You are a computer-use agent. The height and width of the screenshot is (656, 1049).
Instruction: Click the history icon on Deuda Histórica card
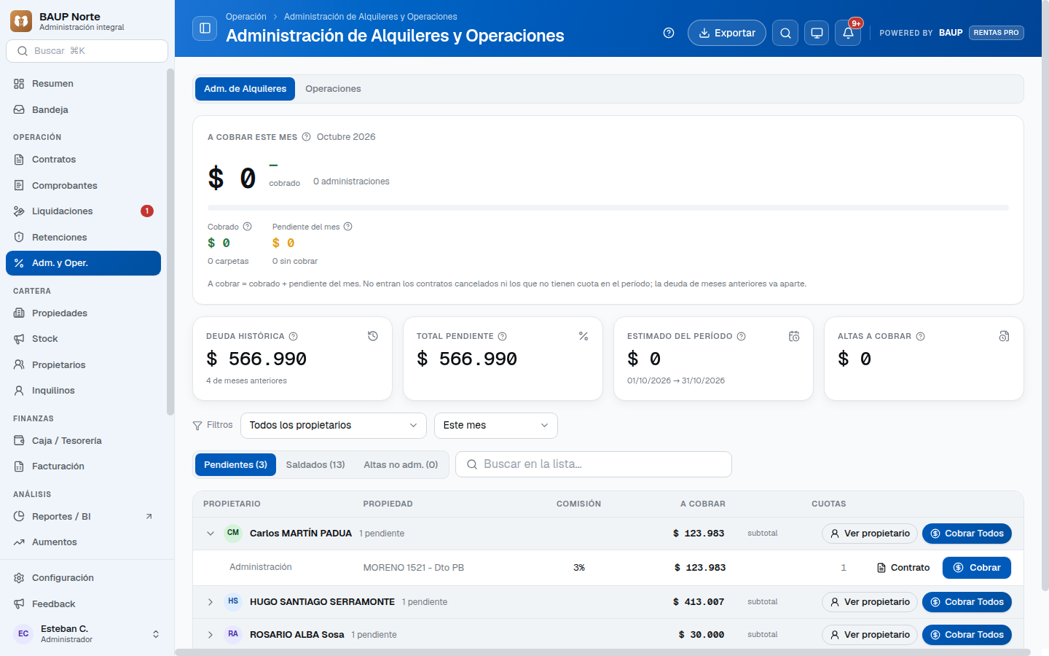pyautogui.click(x=373, y=336)
